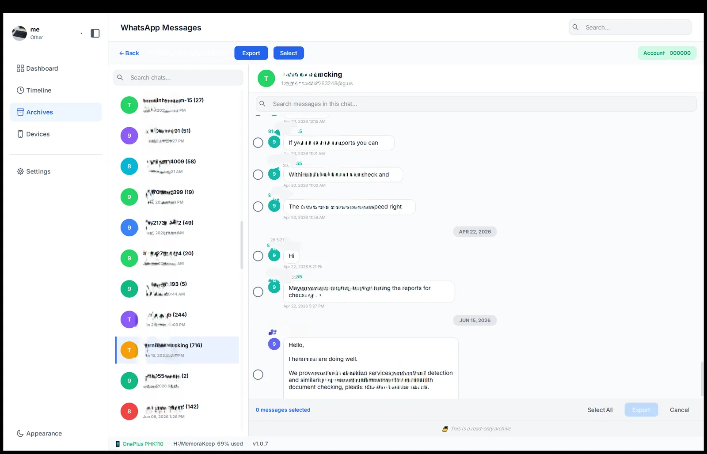The image size is (707, 454).
Task: Open chat ending 'cking (716)'
Action: tap(177, 350)
